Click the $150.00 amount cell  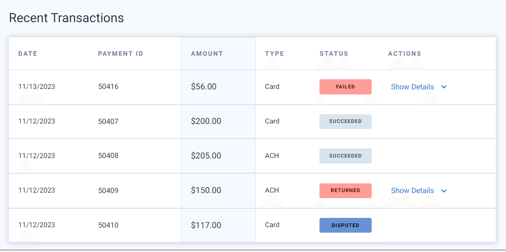tap(206, 191)
